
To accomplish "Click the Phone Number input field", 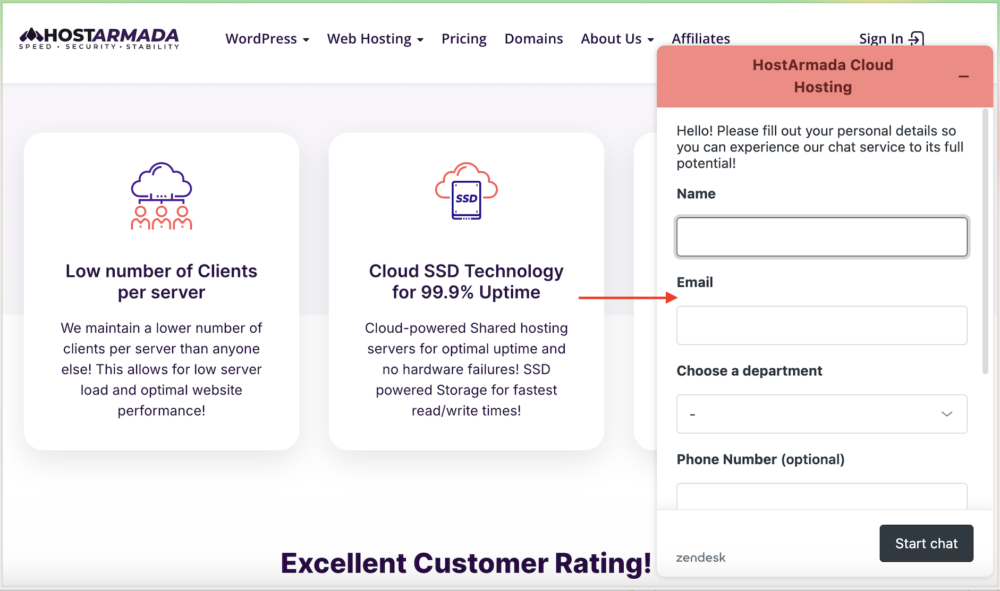I will (x=821, y=496).
